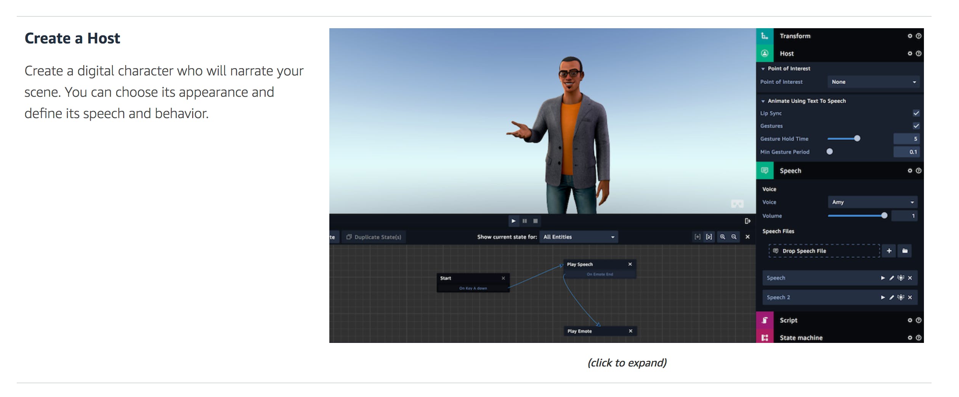The width and height of the screenshot is (959, 397).
Task: Toggle the Lip Sync checkbox
Action: (916, 113)
